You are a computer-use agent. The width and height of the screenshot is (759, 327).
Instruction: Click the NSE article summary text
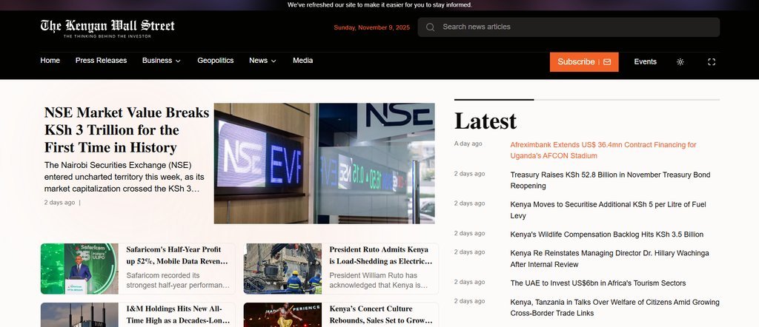click(x=125, y=177)
